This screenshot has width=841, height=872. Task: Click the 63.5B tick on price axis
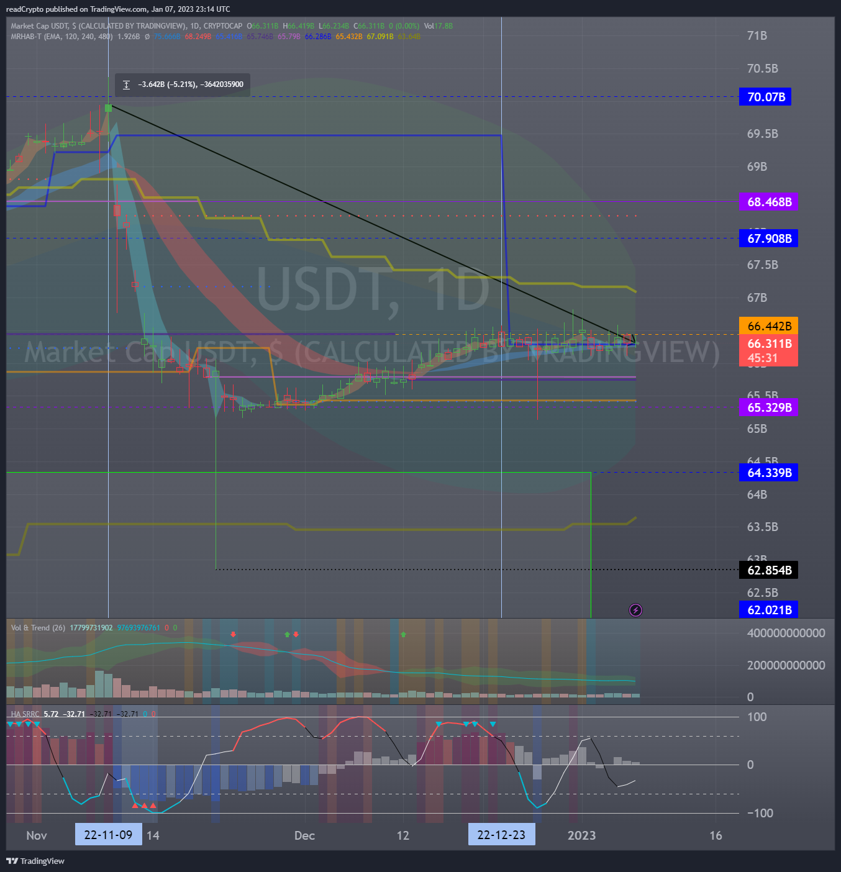[763, 527]
